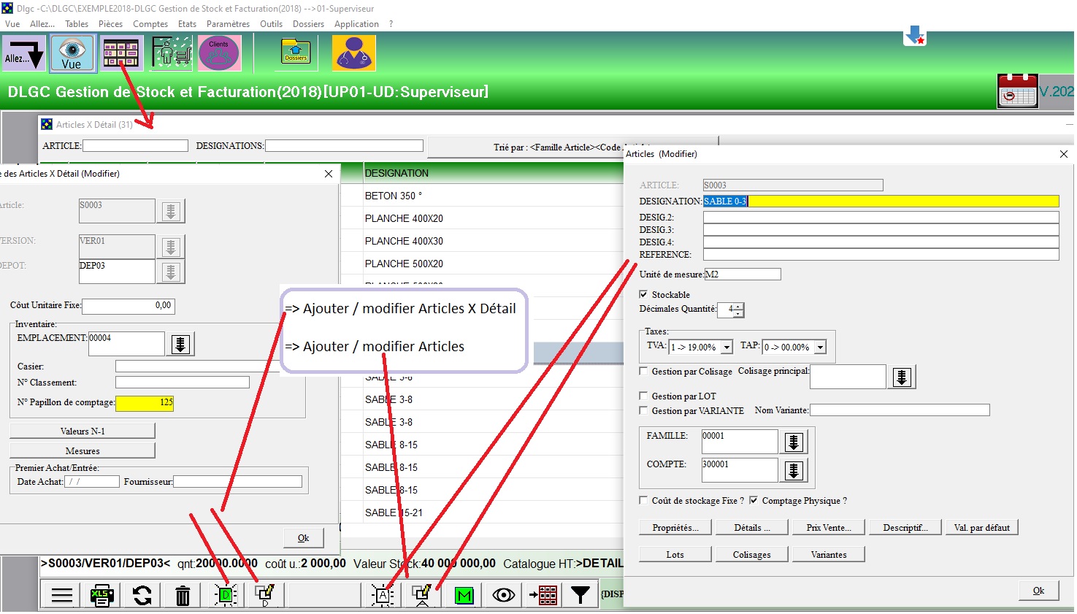Click Ok in Articles X Détail dialog
1077x614 pixels.
point(303,538)
